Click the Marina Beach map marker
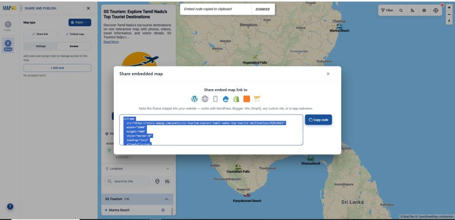This screenshot has height=220, width=455. 339,26
